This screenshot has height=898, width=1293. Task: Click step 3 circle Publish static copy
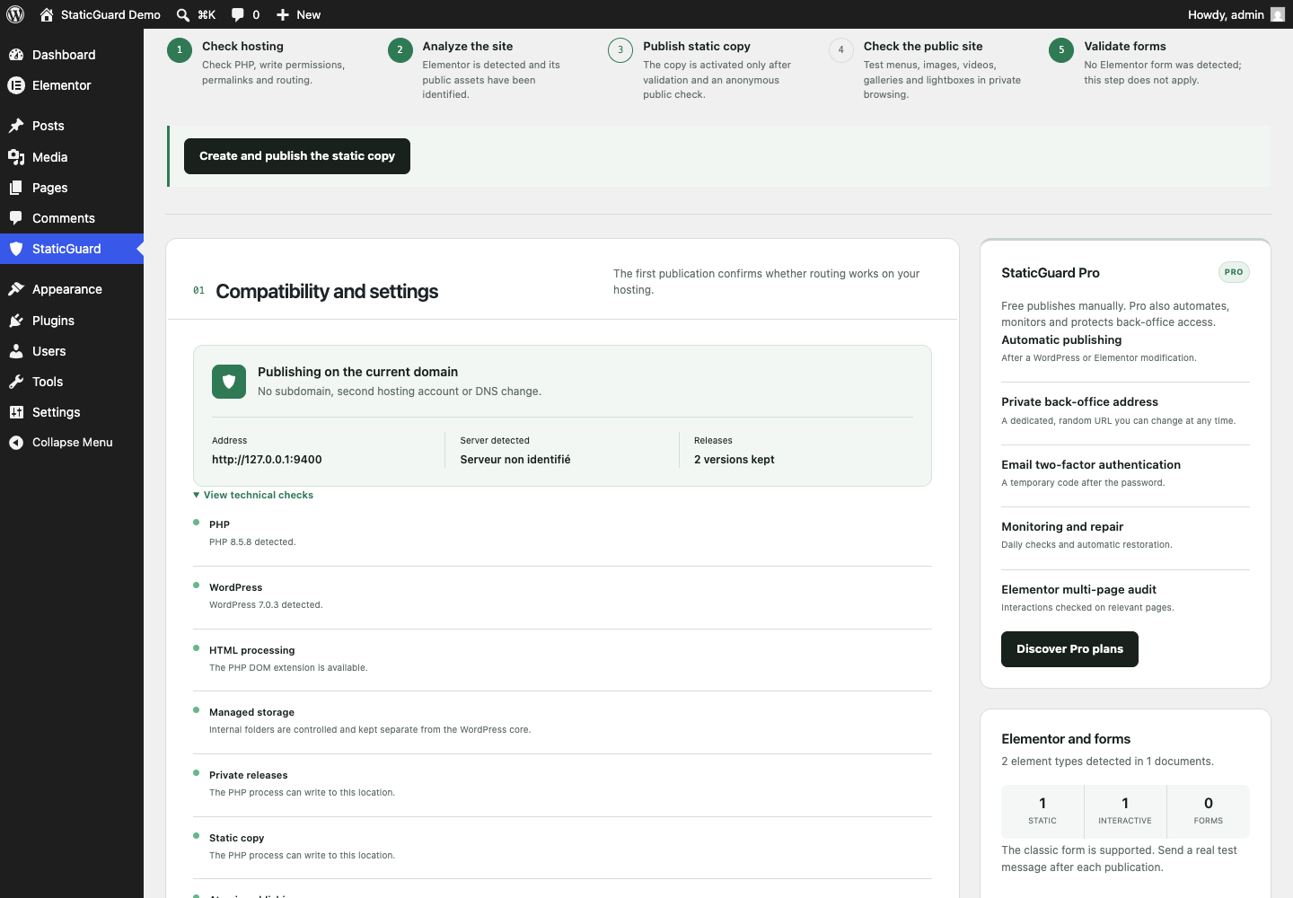pyautogui.click(x=620, y=50)
